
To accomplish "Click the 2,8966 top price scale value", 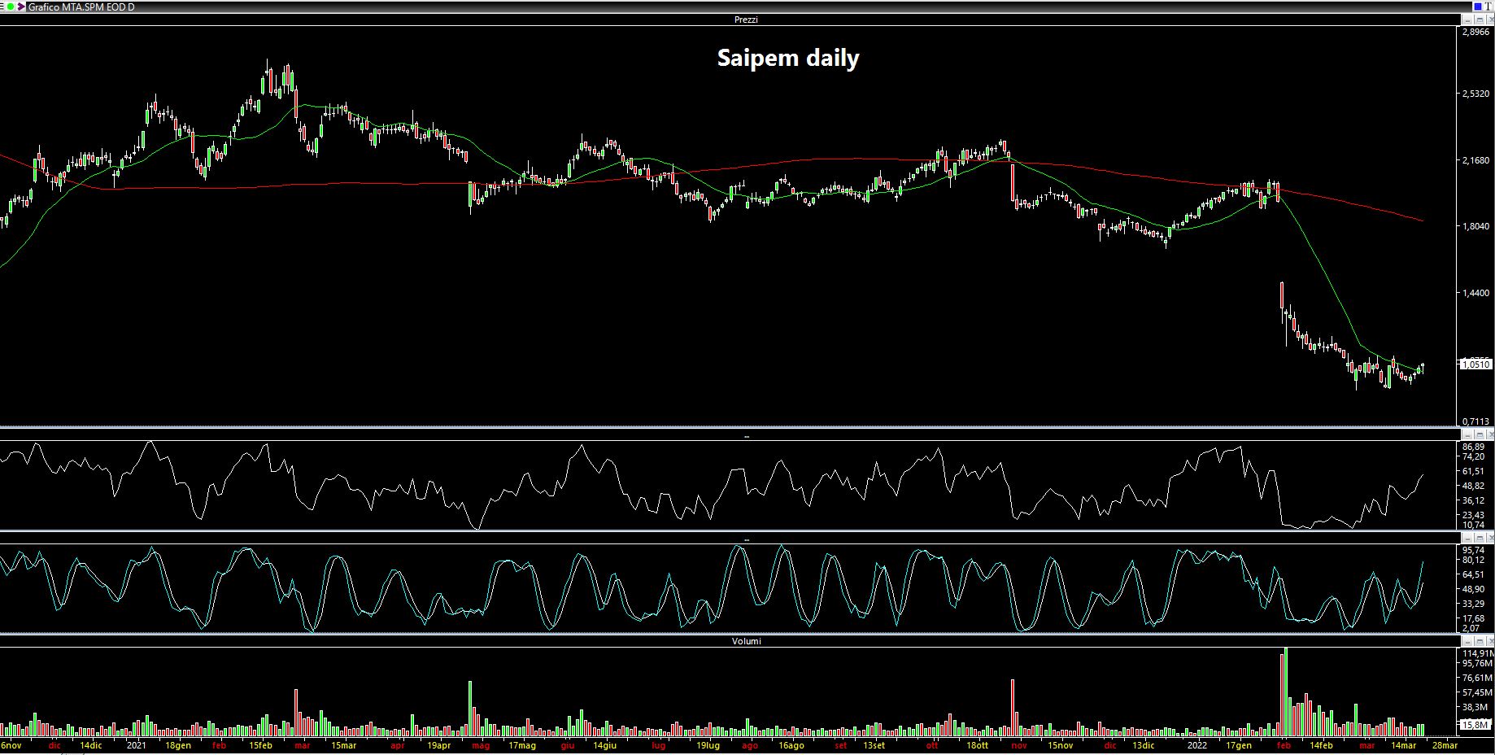I will coord(1475,33).
